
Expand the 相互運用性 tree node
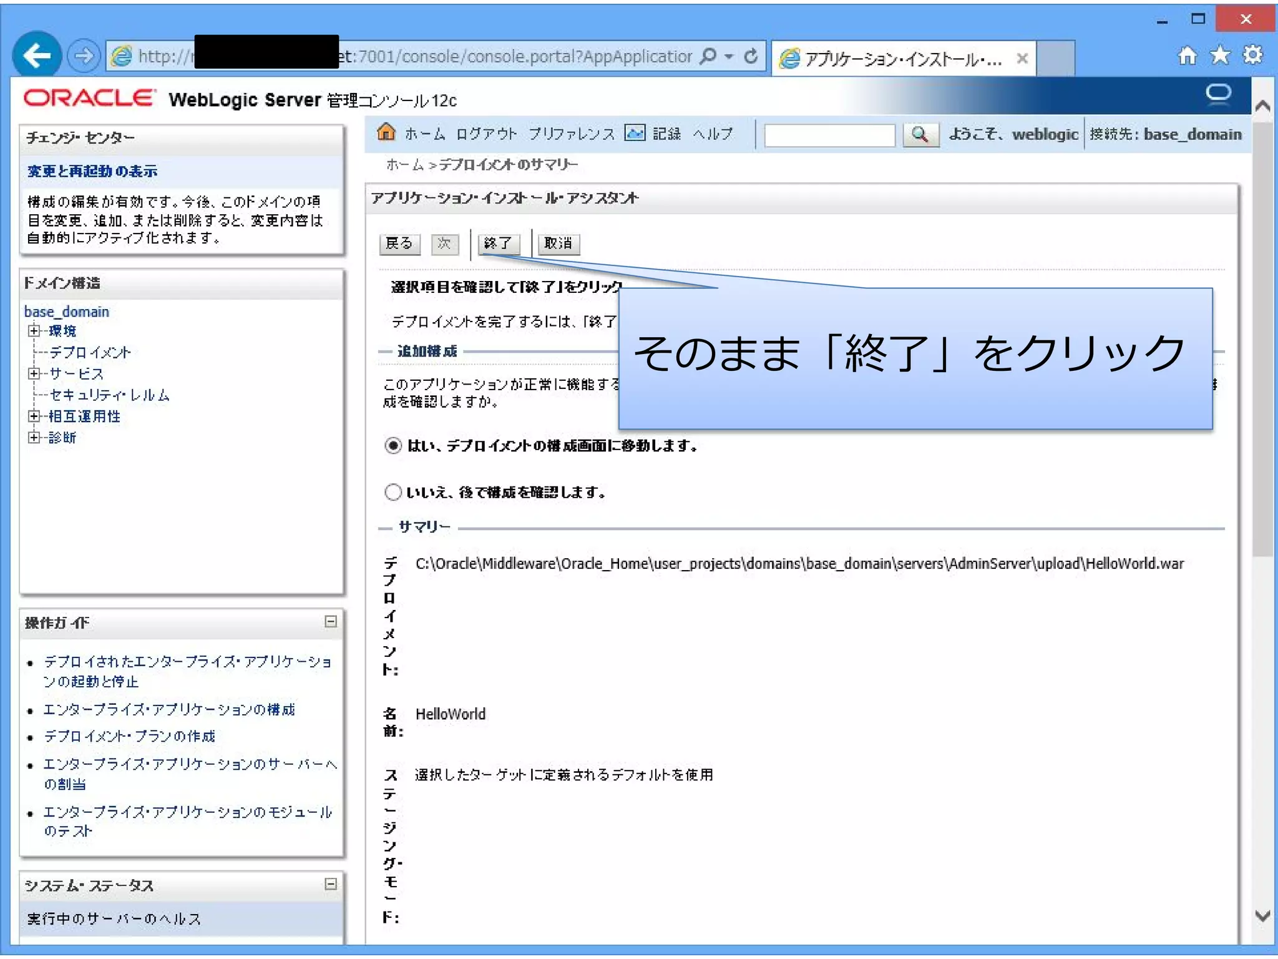(34, 416)
